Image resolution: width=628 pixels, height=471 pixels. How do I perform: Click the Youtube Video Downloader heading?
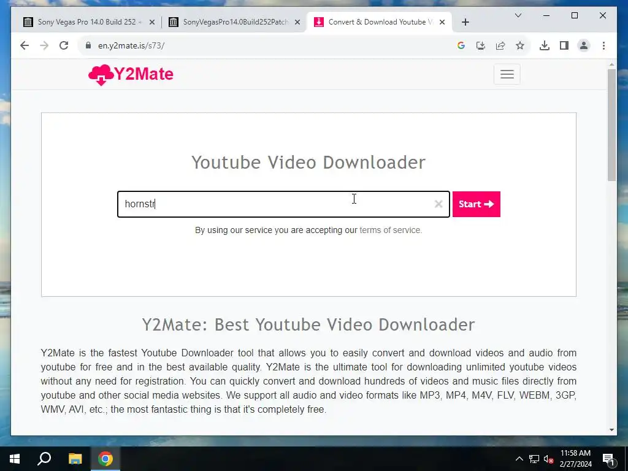point(308,162)
